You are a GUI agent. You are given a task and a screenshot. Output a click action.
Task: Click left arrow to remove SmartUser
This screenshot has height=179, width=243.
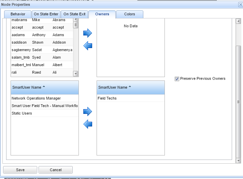tap(88, 124)
